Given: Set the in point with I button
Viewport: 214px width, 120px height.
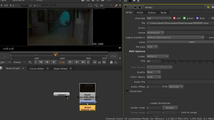Looking at the screenshot, I should (35, 62).
